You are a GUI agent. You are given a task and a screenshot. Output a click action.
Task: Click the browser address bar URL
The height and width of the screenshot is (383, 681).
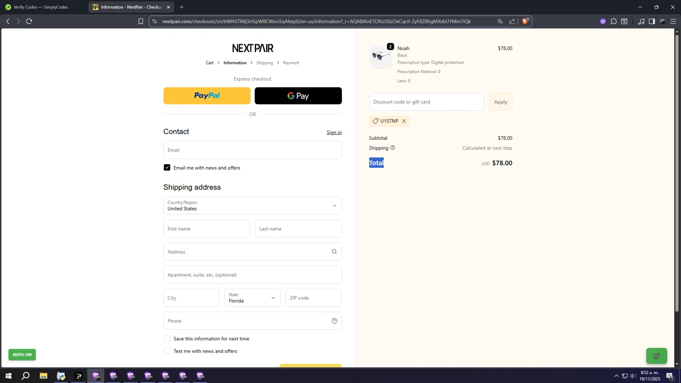316,21
